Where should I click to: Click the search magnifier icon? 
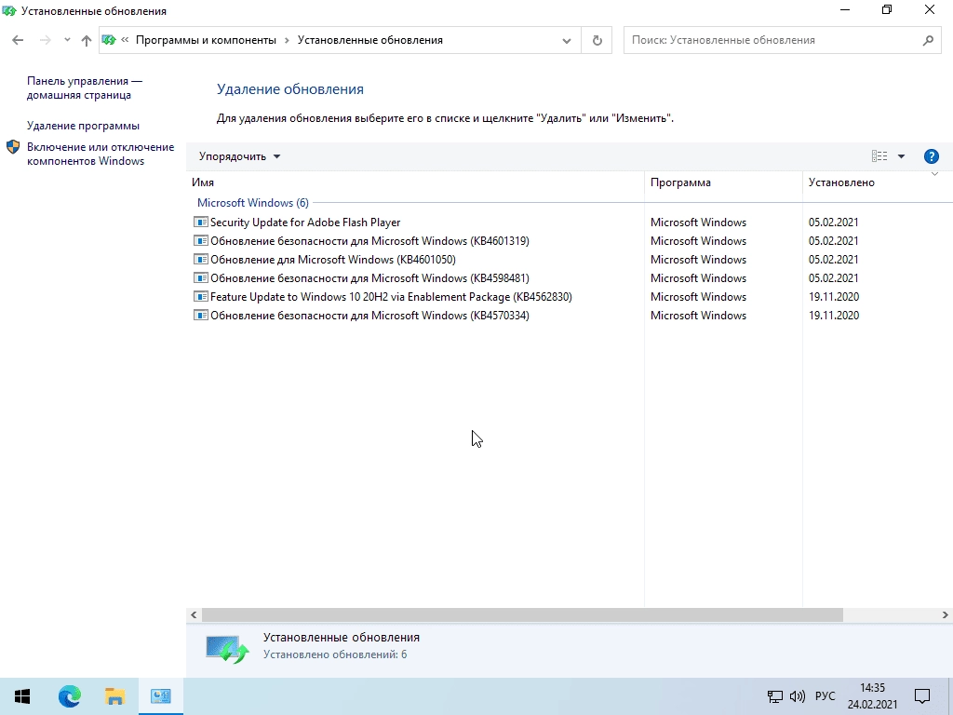coord(928,40)
